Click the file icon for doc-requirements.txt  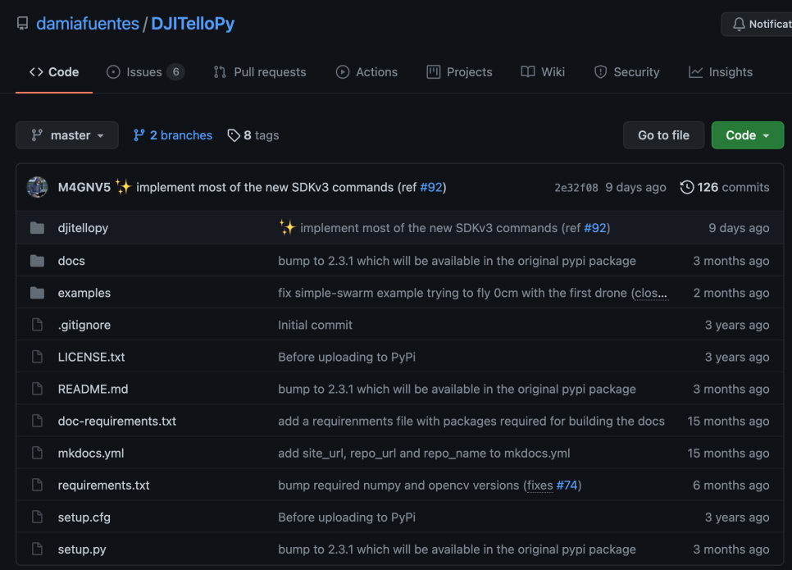click(x=38, y=421)
